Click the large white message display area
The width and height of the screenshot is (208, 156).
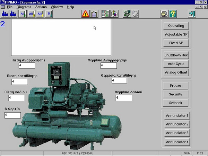point(61,37)
